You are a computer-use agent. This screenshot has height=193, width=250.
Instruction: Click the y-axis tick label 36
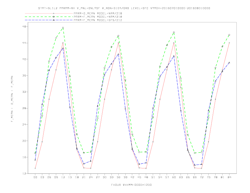[x=24, y=76]
